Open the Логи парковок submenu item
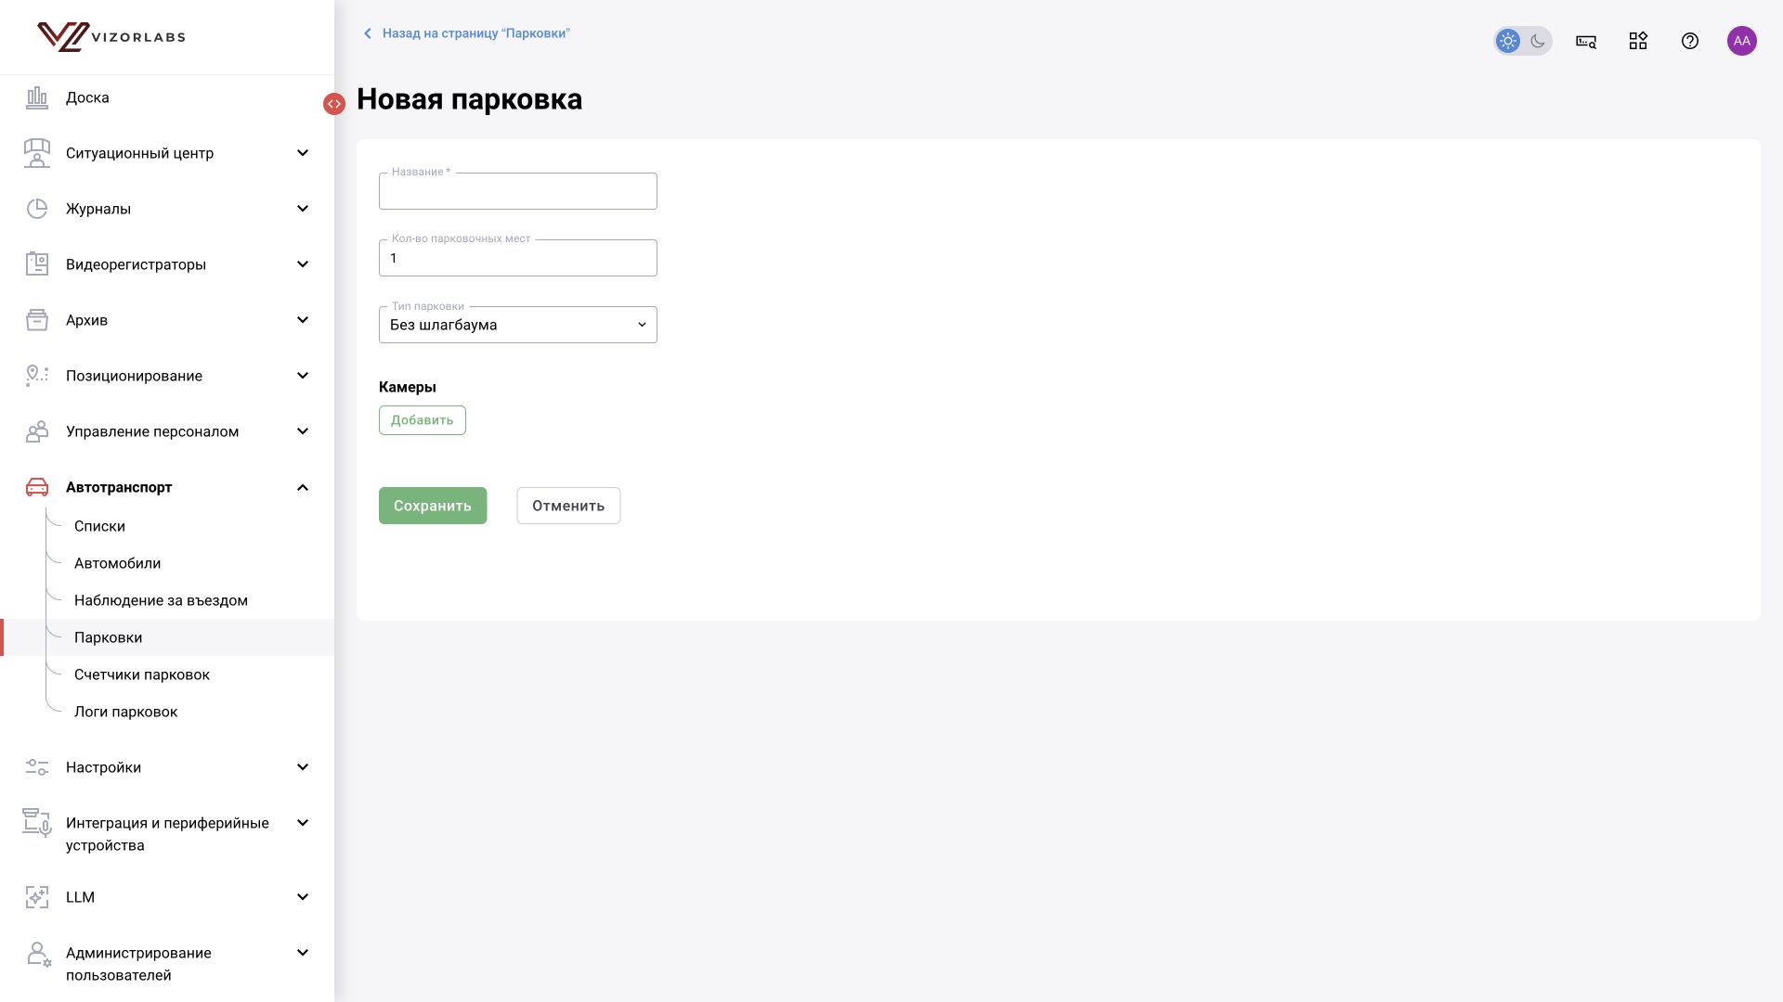The image size is (1783, 1002). 125,712
